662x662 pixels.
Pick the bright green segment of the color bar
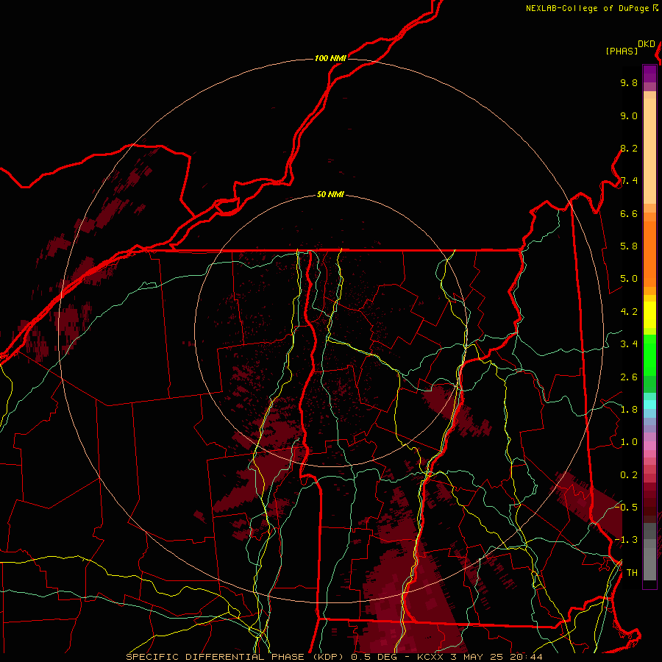(649, 355)
